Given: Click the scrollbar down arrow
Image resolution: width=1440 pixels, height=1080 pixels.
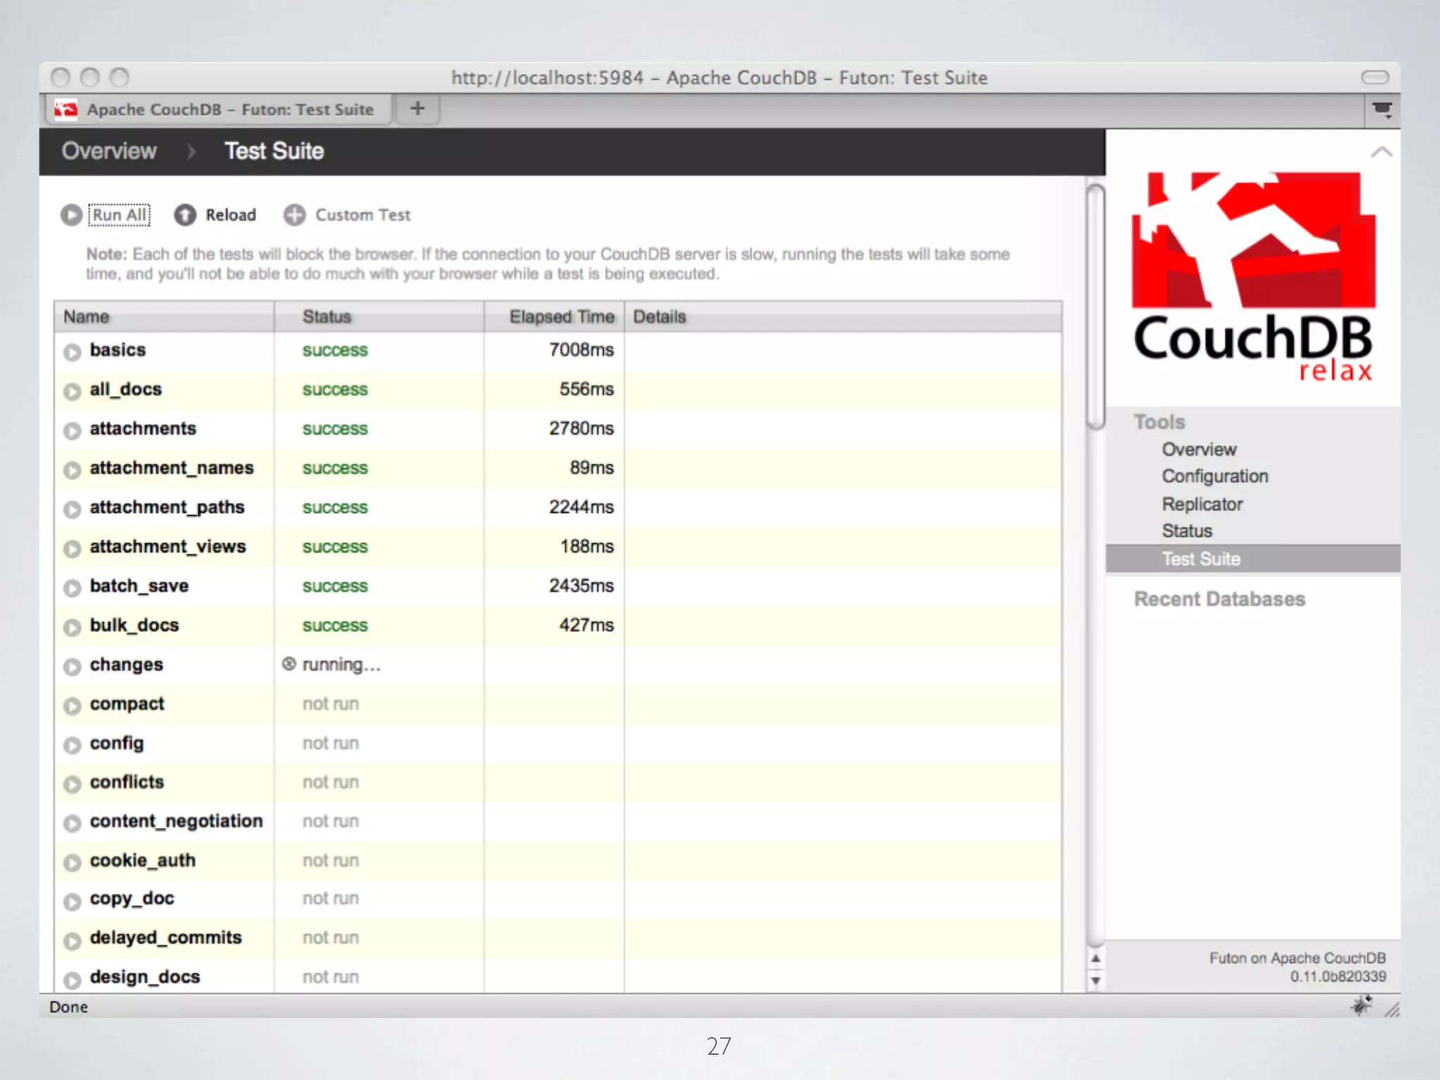Looking at the screenshot, I should tap(1095, 979).
